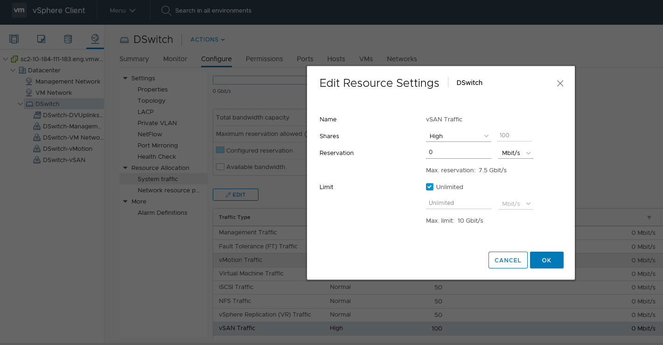This screenshot has height=345, width=663.
Task: Click the Datacenter icon in tree
Action: click(x=22, y=70)
